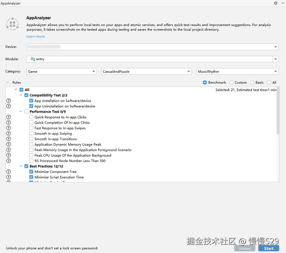The image size is (286, 253).
Task: Uncheck Compatibility Test 2/2 checkbox
Action: (26, 95)
